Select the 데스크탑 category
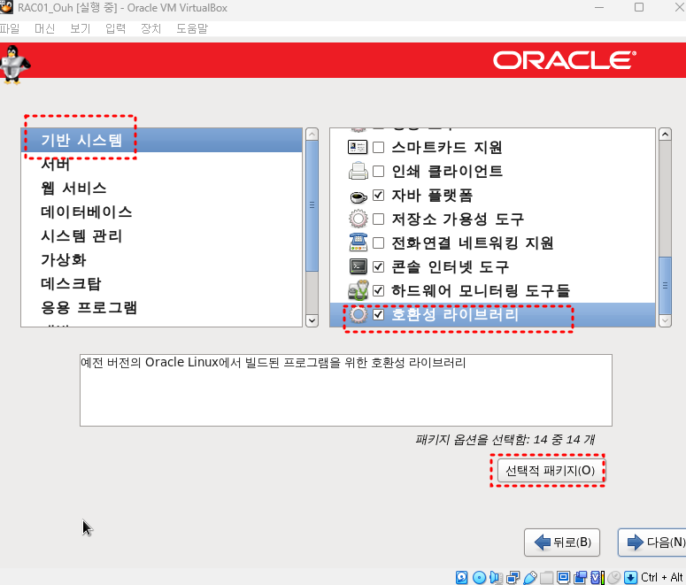The width and height of the screenshot is (686, 585). (x=161, y=283)
